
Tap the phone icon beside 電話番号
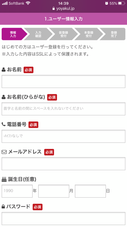click(4, 124)
